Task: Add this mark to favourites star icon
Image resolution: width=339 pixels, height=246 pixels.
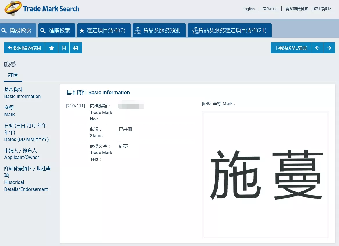Action: tap(52, 48)
